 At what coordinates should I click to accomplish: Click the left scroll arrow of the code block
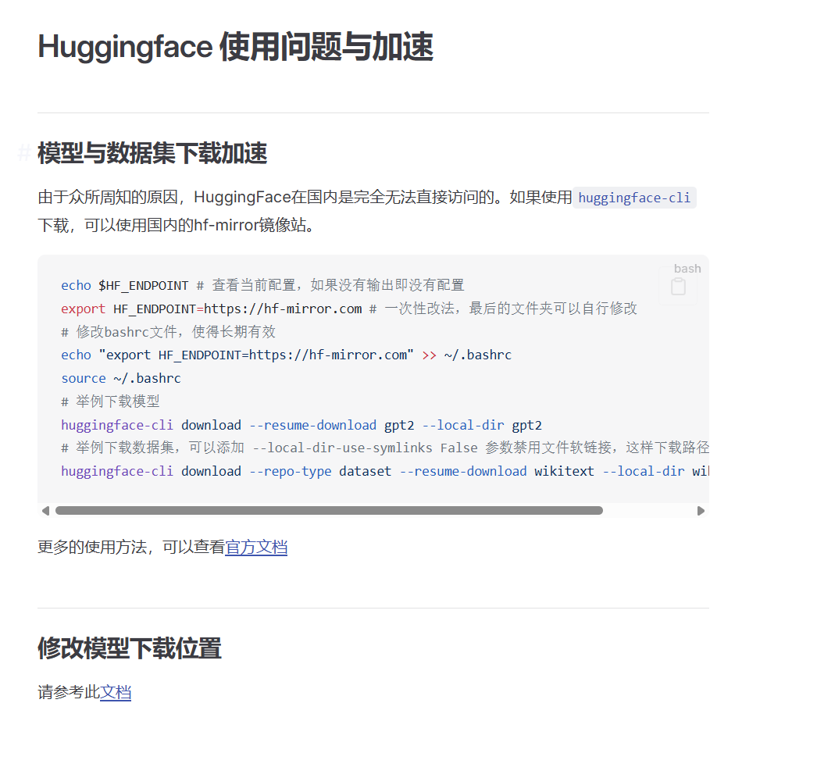point(45,510)
